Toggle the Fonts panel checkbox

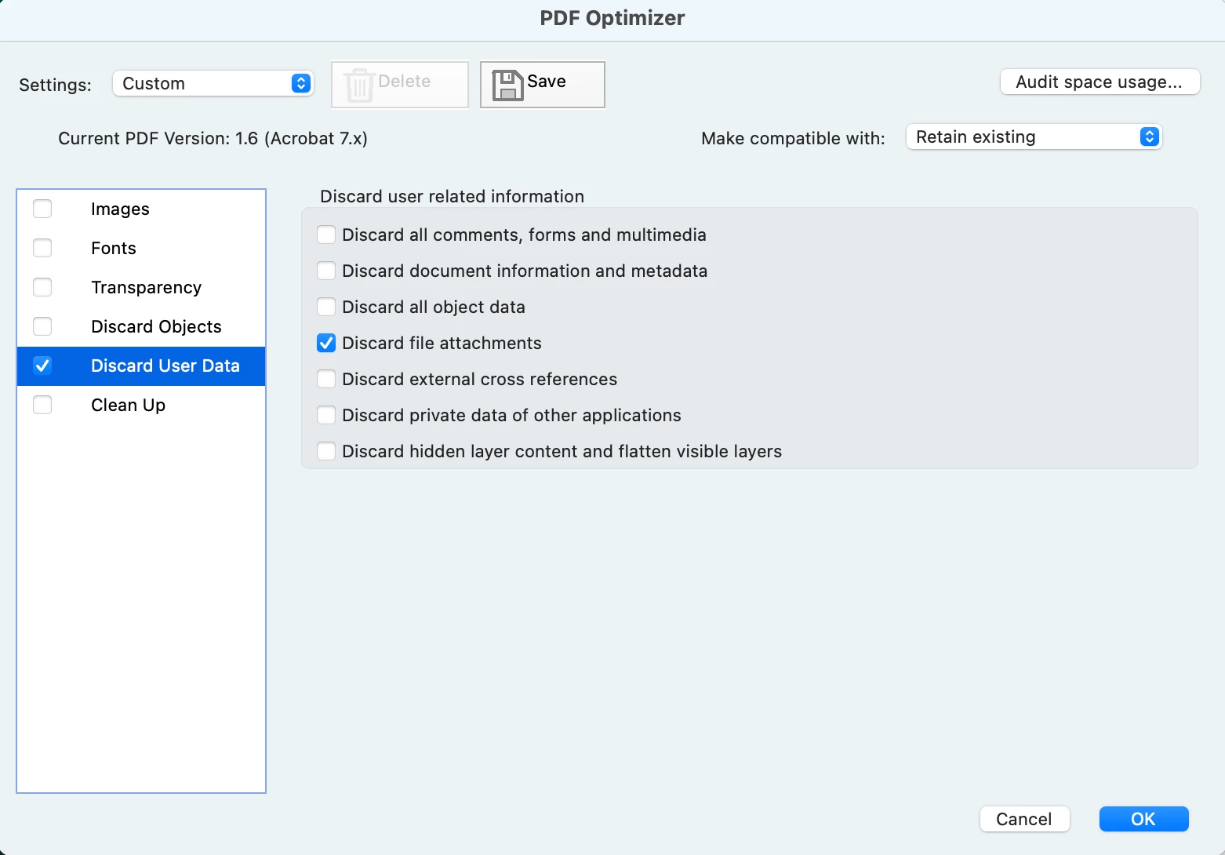42,248
